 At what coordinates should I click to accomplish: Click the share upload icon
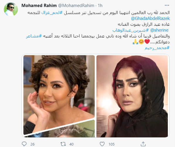tap(143, 144)
